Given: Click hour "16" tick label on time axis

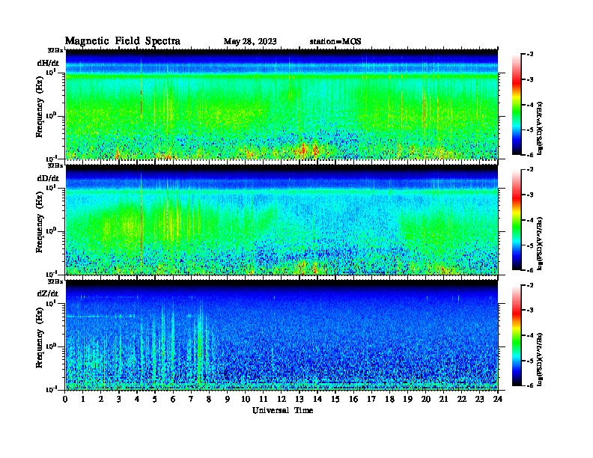Looking at the screenshot, I should pos(353,400).
